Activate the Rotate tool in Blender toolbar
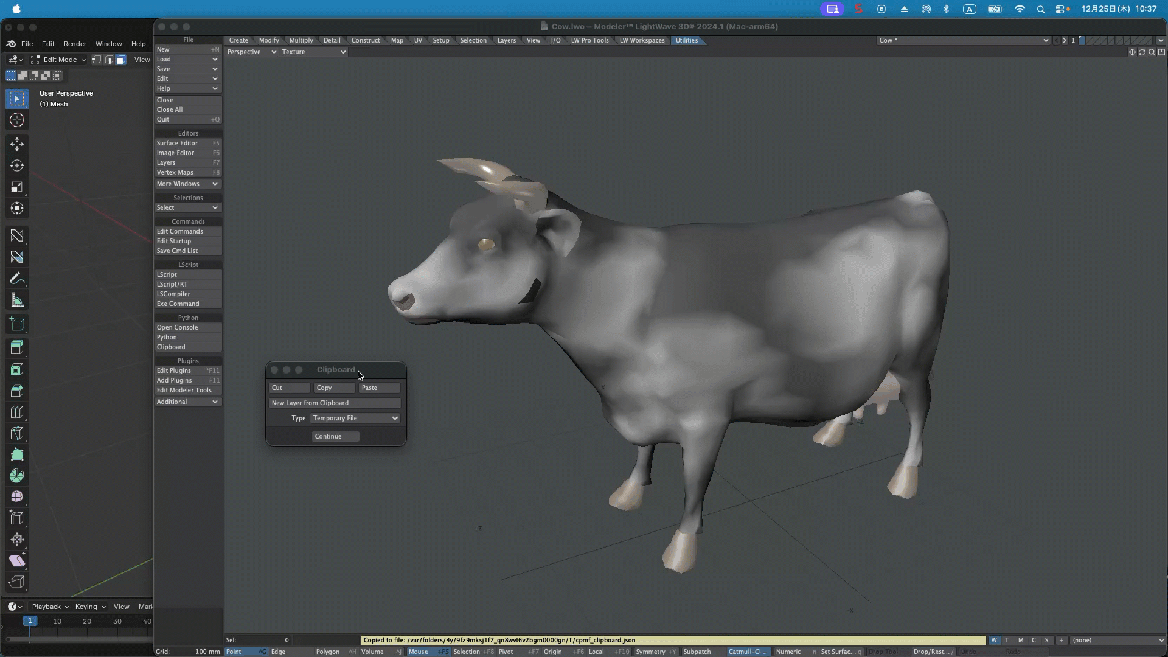The height and width of the screenshot is (657, 1168). click(17, 165)
